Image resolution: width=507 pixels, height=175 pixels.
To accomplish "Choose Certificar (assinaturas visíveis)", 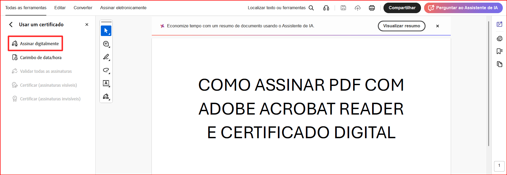I will pyautogui.click(x=45, y=85).
